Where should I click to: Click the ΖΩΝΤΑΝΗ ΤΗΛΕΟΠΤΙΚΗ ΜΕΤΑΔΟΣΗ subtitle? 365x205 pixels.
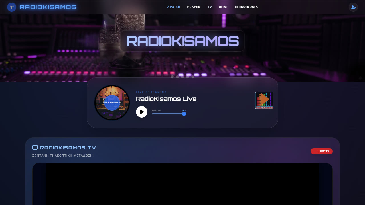tap(62, 155)
